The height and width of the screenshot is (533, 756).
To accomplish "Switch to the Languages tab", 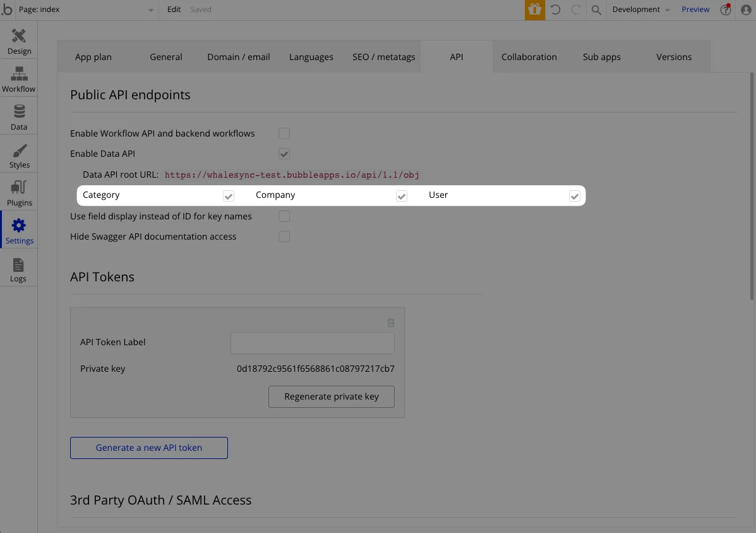I will [311, 56].
